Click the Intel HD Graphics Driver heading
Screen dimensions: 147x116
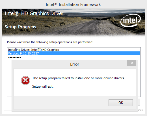(x=34, y=13)
